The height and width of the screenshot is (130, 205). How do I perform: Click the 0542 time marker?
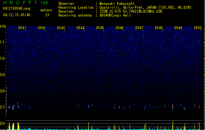click(x=42, y=28)
